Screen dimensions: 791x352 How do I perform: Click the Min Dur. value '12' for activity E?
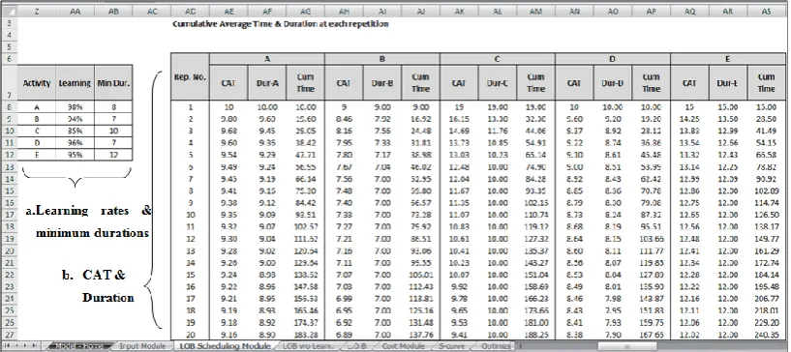(113, 155)
